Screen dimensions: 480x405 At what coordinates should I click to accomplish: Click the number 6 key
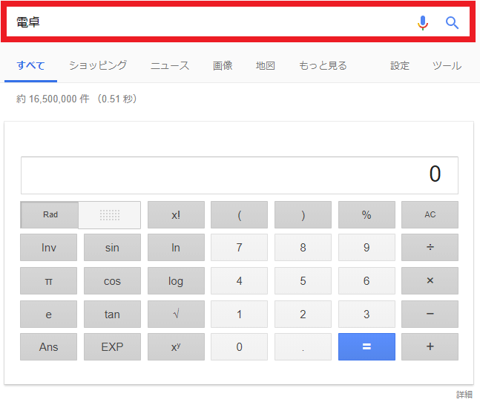point(366,280)
